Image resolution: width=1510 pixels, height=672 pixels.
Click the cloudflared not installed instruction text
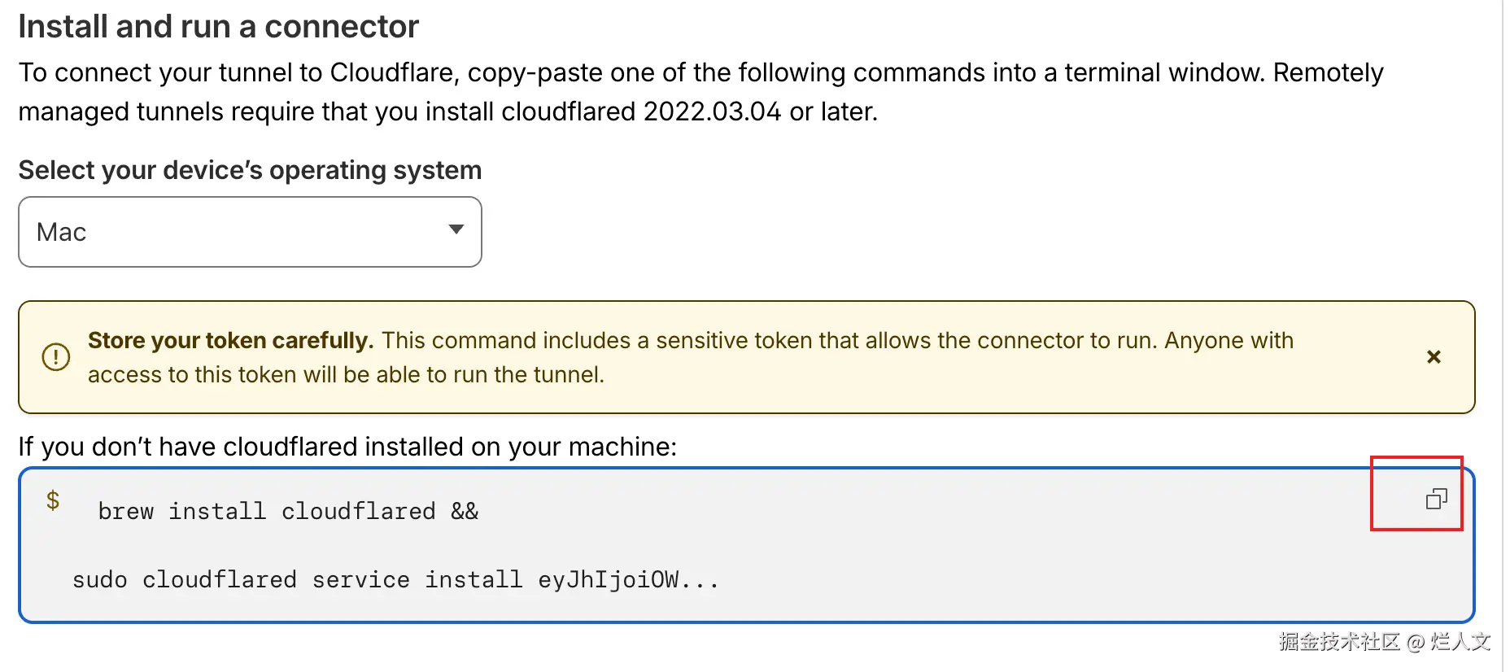coord(347,447)
